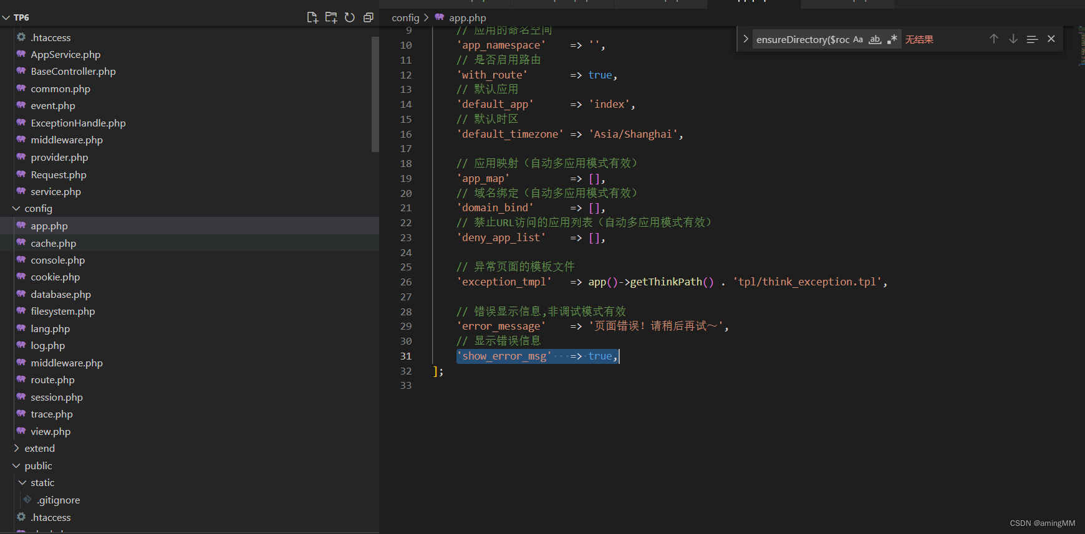
Task: Select app.php under config
Action: coord(49,226)
